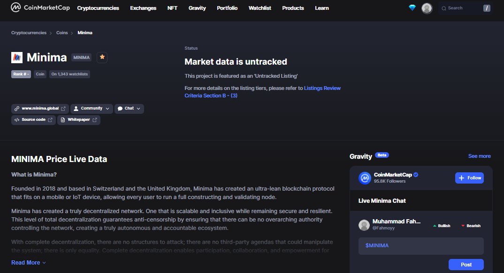Open Muhammad Fah... user avatar
The image size is (504, 273).
coord(364,225)
